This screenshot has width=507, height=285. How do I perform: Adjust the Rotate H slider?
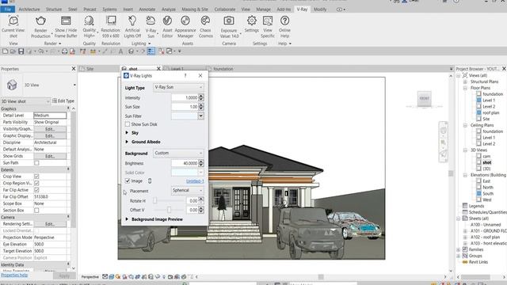click(x=155, y=200)
